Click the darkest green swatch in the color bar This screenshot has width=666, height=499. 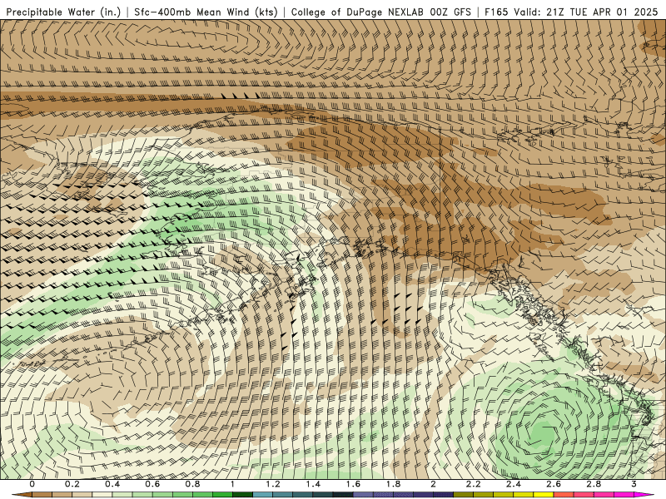[x=242, y=495]
